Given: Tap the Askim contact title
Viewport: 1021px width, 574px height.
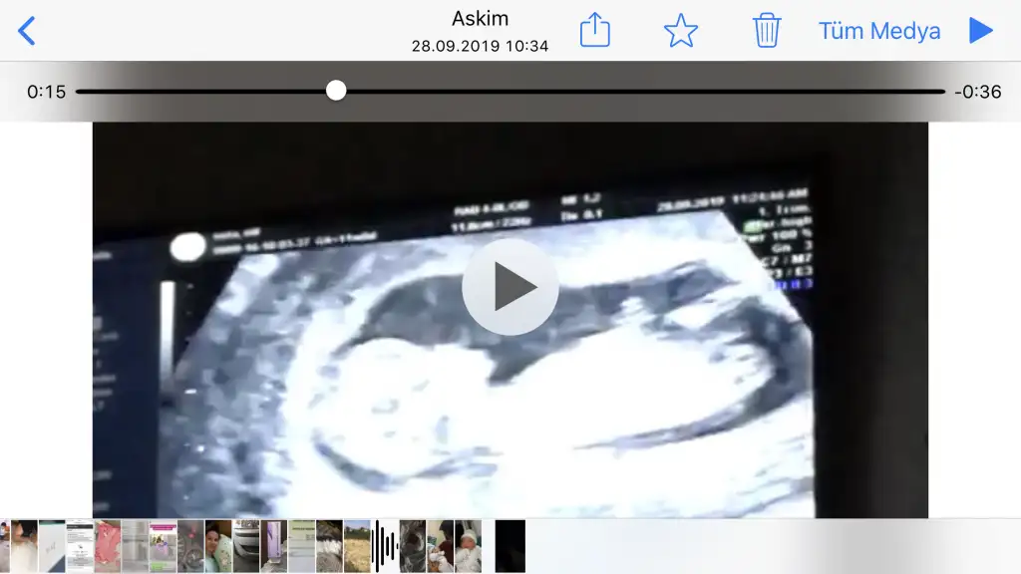Looking at the screenshot, I should pos(480,19).
